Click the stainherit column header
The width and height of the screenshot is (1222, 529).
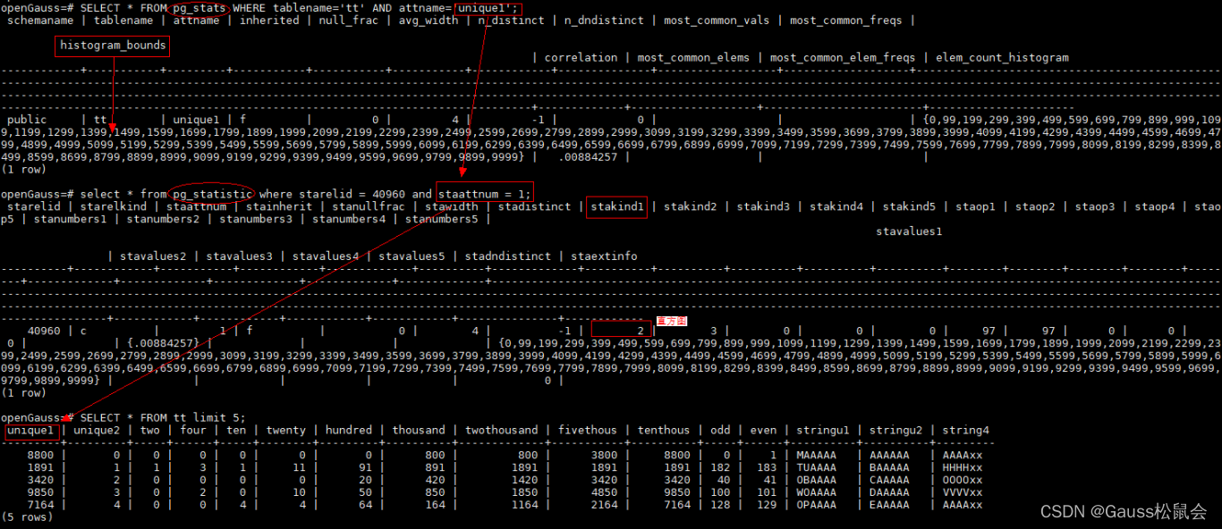point(279,207)
